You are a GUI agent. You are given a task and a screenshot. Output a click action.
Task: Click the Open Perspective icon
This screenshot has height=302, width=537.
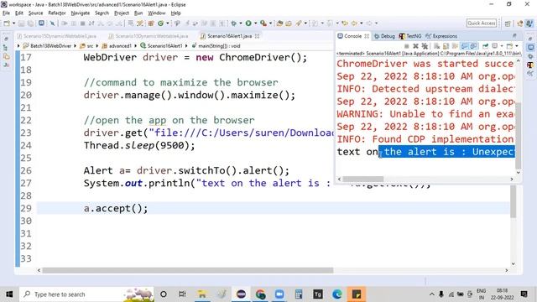(508, 23)
